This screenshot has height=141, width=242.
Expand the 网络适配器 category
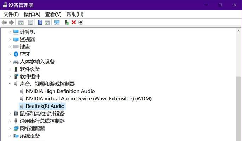(x=10, y=128)
